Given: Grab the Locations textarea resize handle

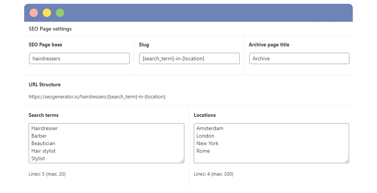Looking at the screenshot, I should pyautogui.click(x=347, y=161).
